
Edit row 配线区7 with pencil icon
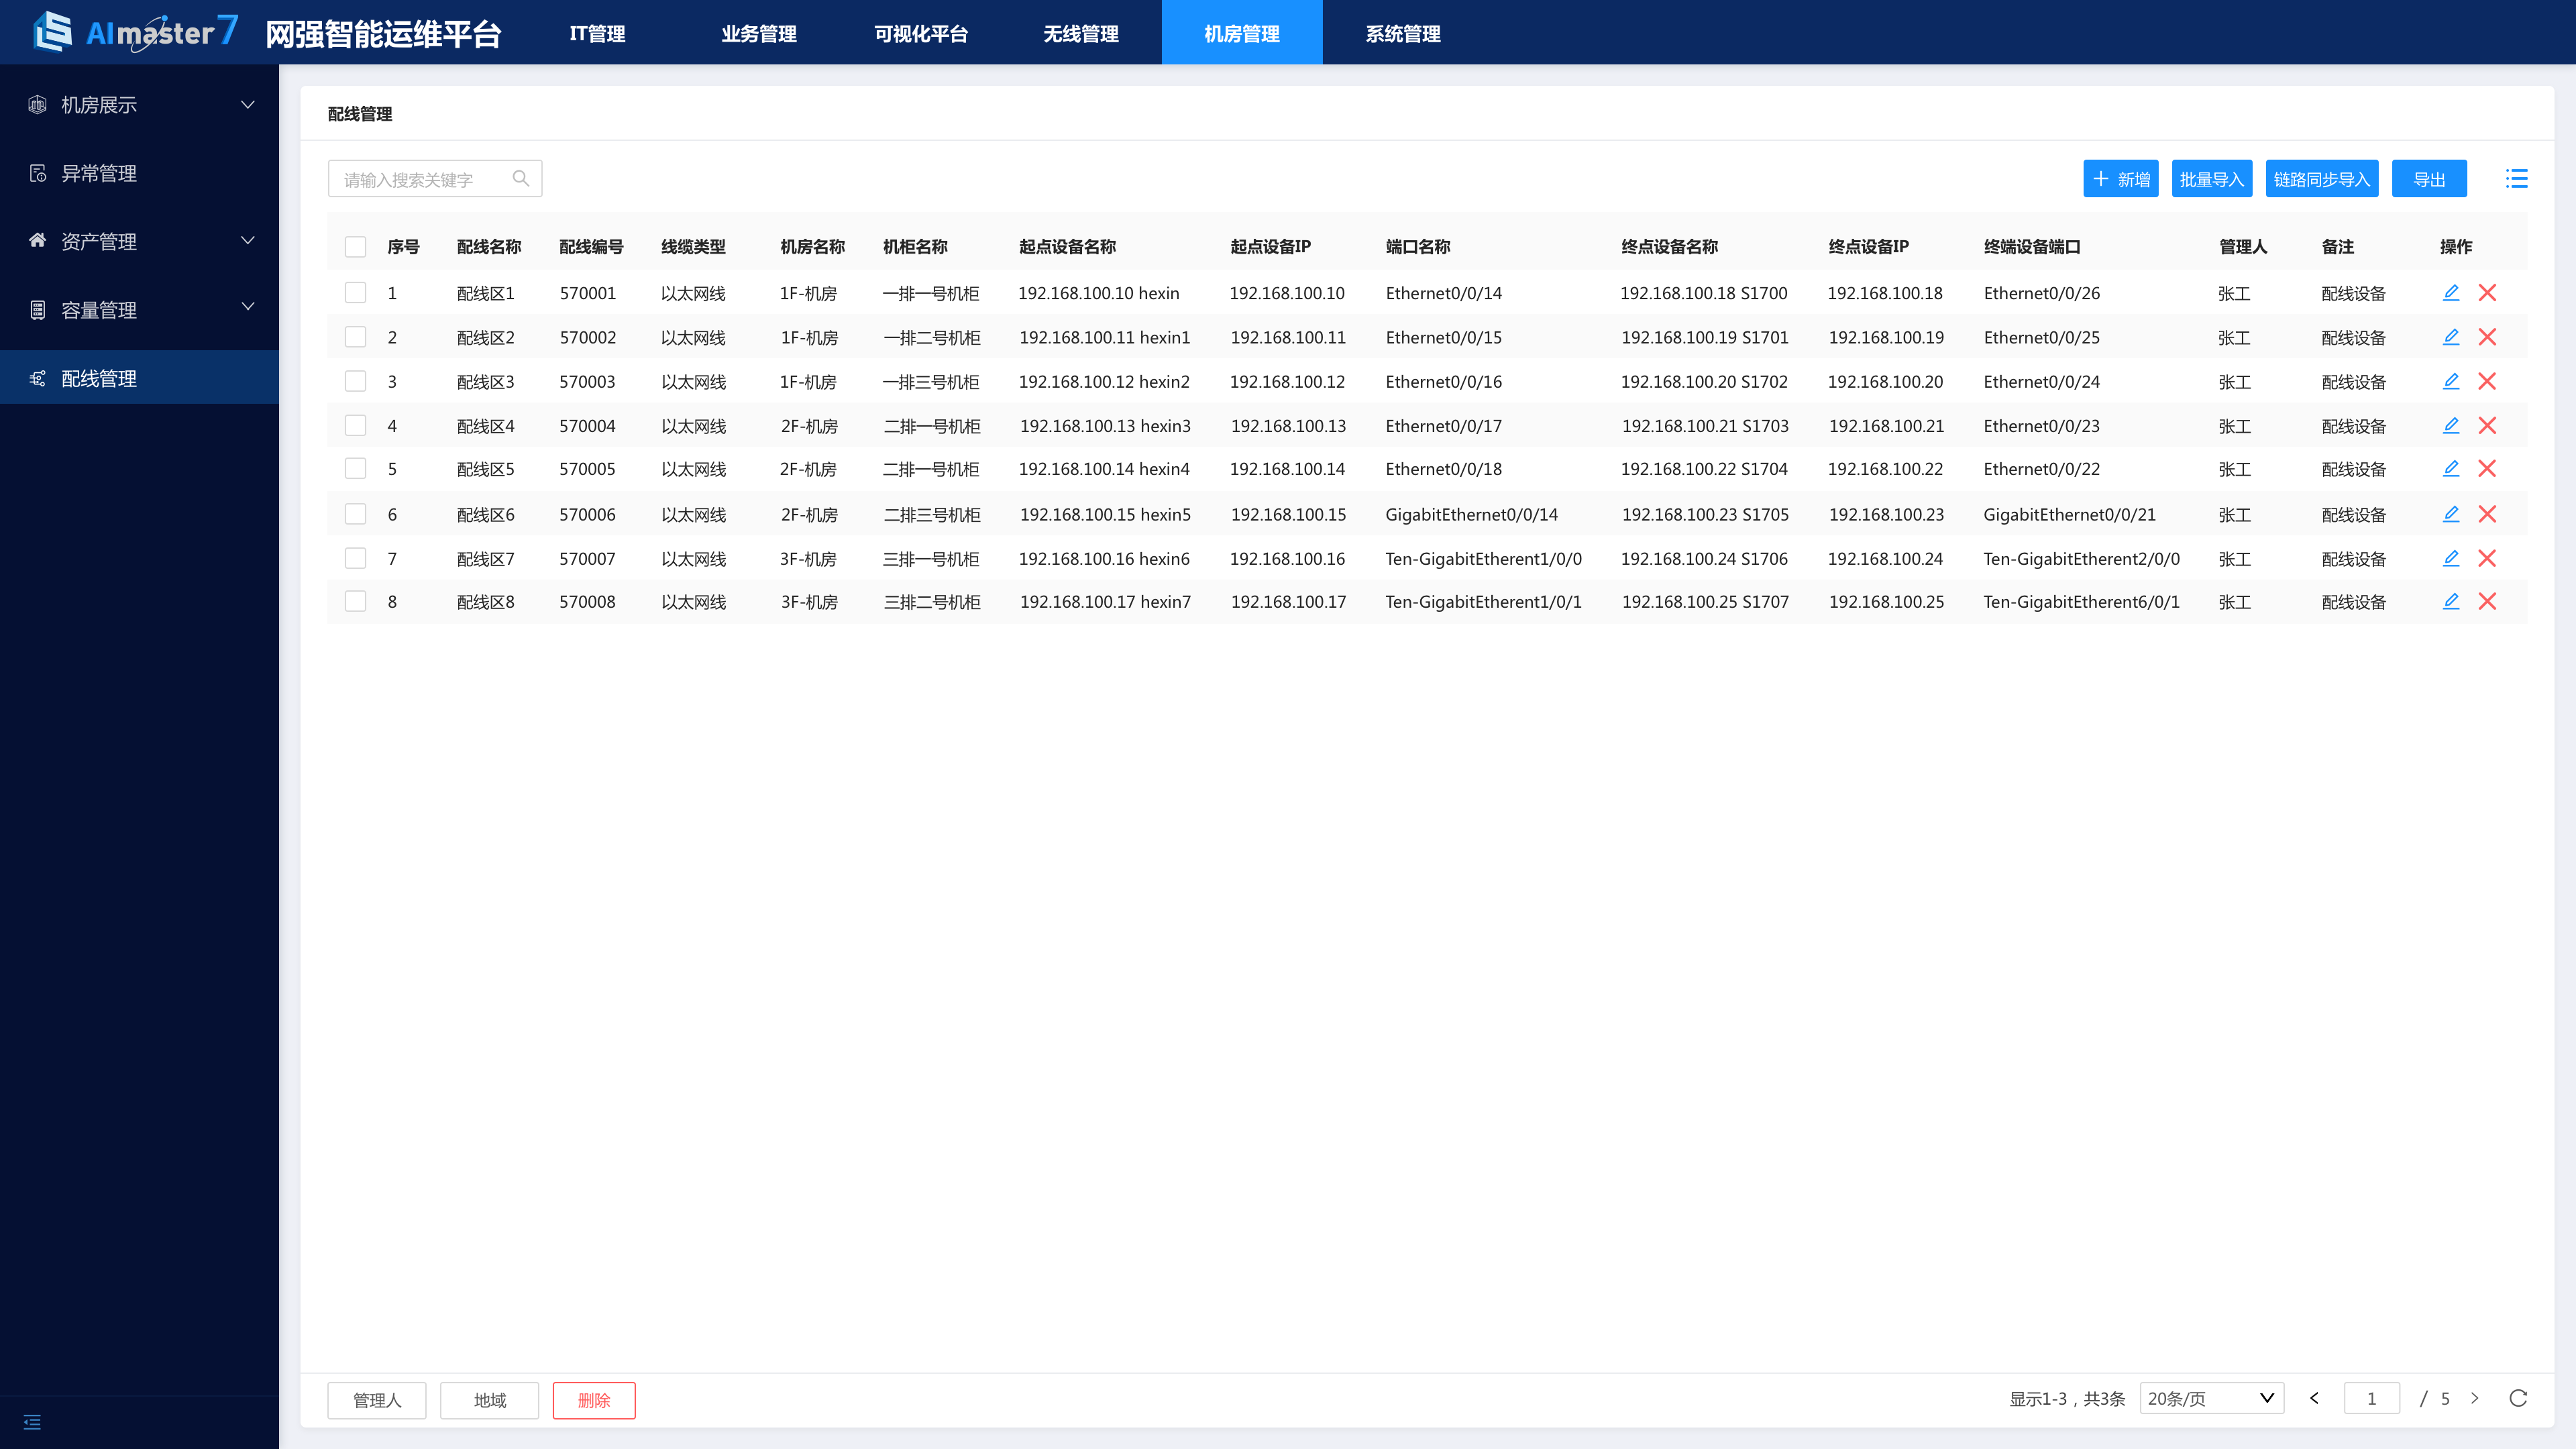tap(2450, 557)
